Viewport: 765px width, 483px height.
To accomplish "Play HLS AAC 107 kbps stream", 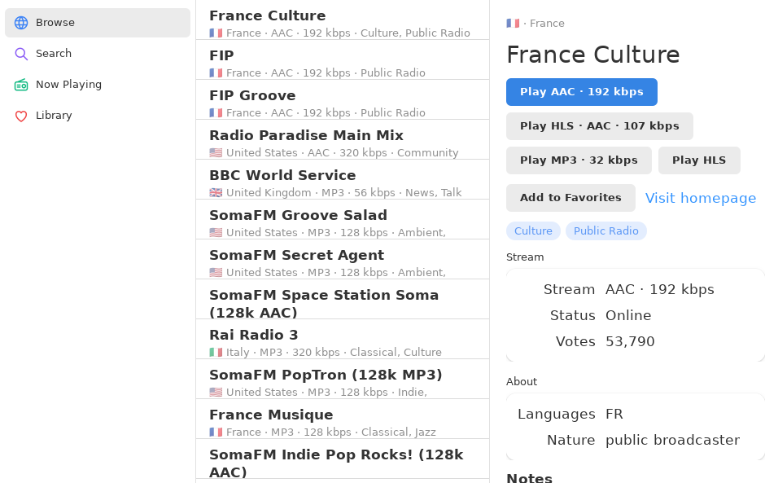I will 600,126.
